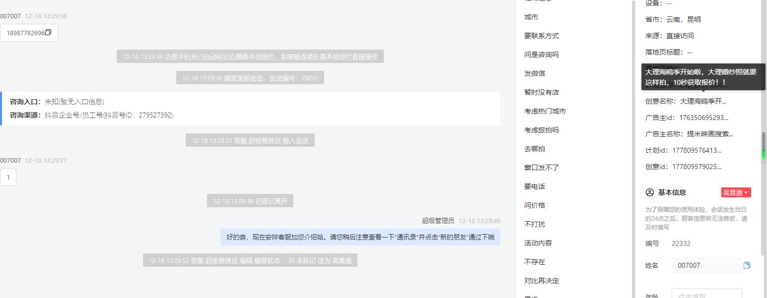Viewport: 767px width, 298px height.
Task: Select the quick reply 发微信
Action: click(535, 73)
